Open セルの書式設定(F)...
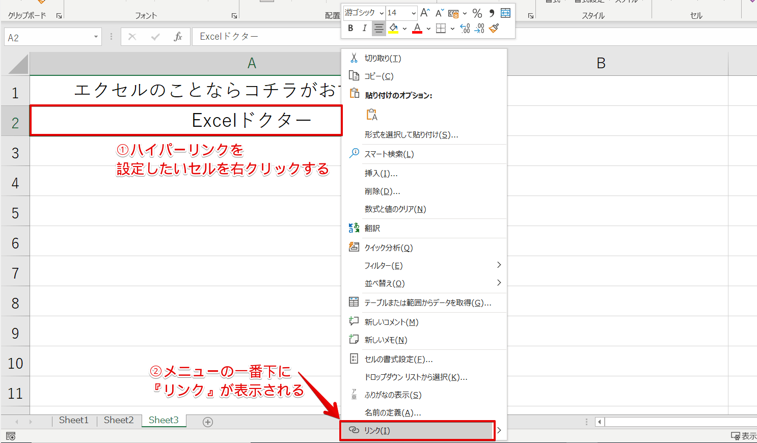757x443 pixels. (424, 359)
